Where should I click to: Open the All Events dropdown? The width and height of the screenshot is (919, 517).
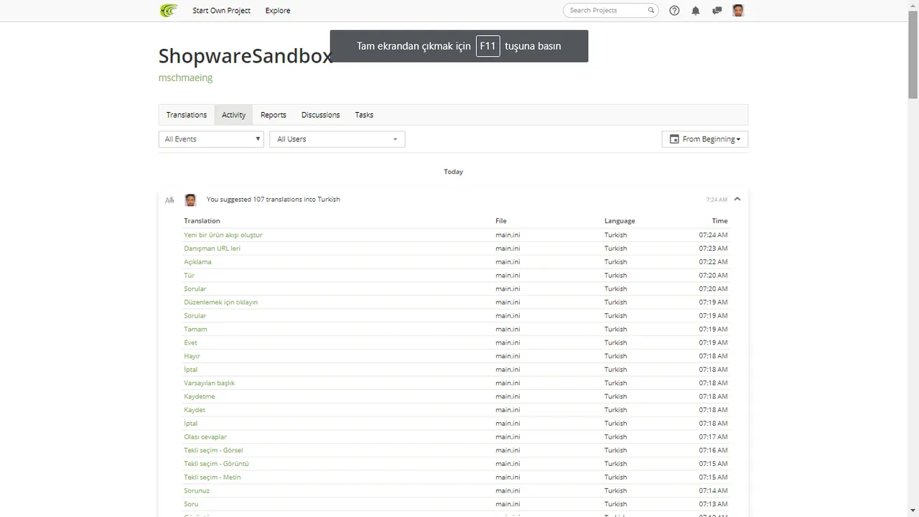tap(211, 139)
